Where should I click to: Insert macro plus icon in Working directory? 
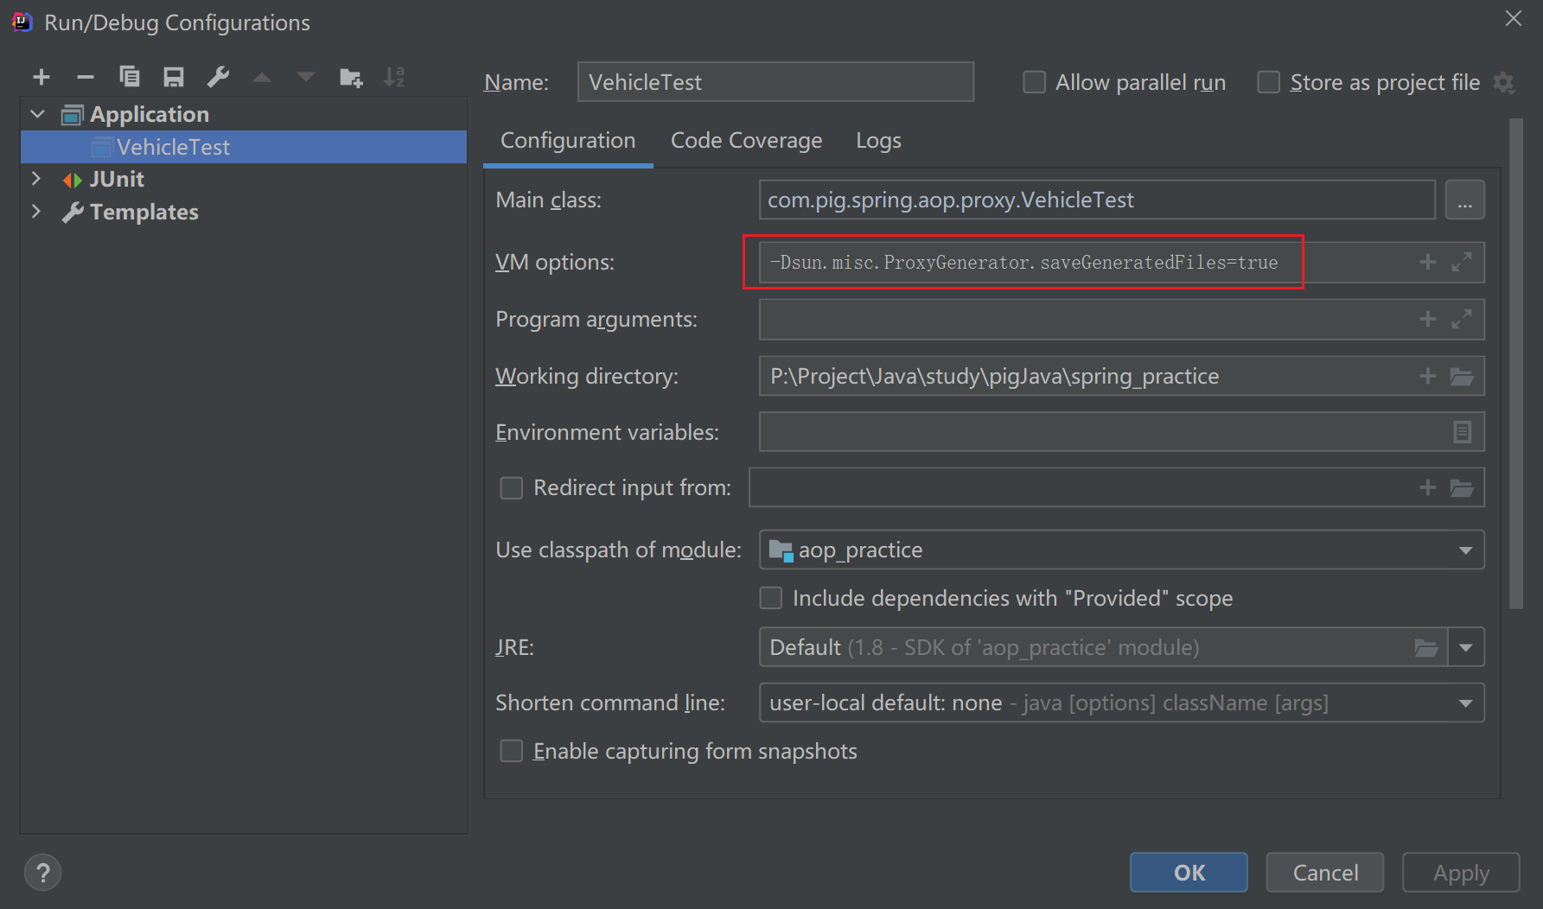(1428, 376)
